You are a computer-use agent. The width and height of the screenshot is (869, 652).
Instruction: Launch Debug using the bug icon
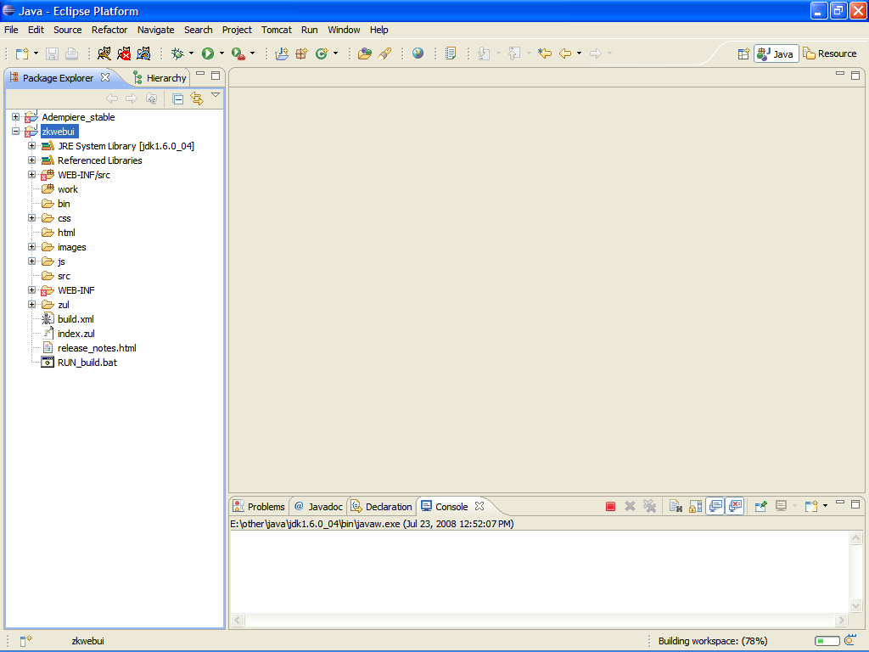(x=177, y=53)
